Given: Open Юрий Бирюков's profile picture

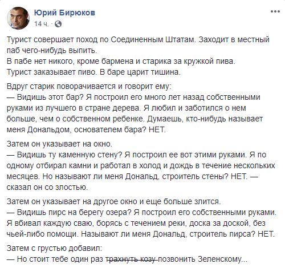Looking at the screenshot, I should (x=18, y=18).
